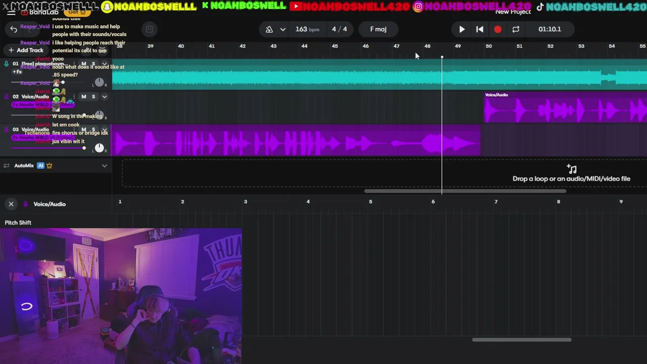The width and height of the screenshot is (647, 364).
Task: Click the TikTok icon in stream banner
Action: tap(540, 7)
